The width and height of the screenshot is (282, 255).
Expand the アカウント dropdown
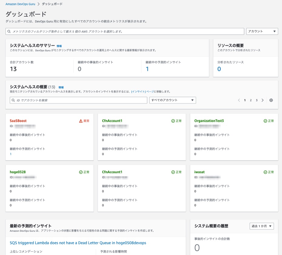262,31
